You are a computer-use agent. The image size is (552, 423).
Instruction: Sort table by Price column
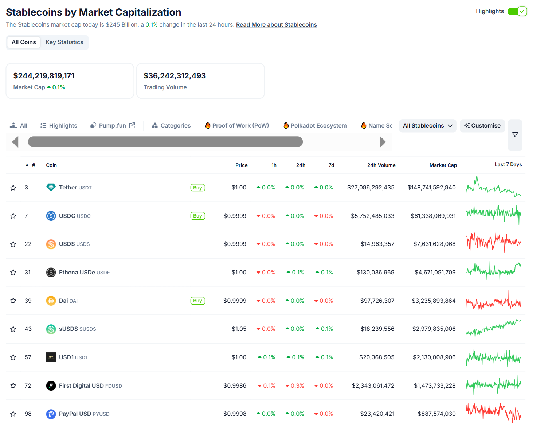[x=242, y=165]
